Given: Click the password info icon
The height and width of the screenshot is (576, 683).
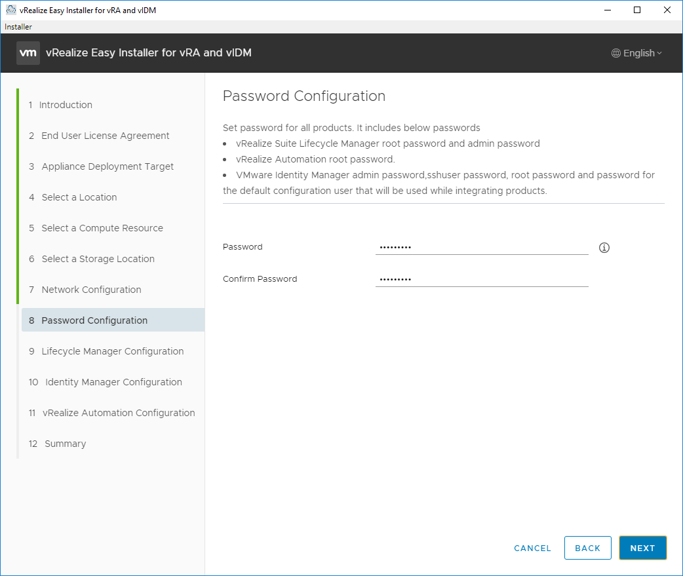Looking at the screenshot, I should point(604,248).
